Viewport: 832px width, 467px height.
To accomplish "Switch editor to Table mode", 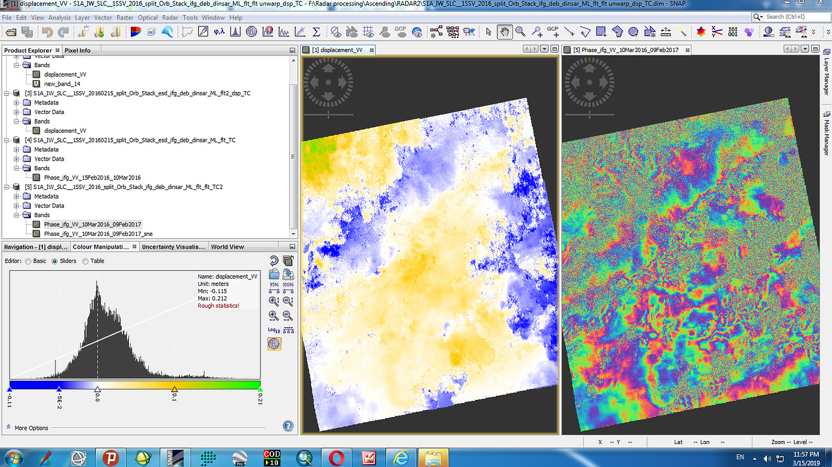I will 85,261.
